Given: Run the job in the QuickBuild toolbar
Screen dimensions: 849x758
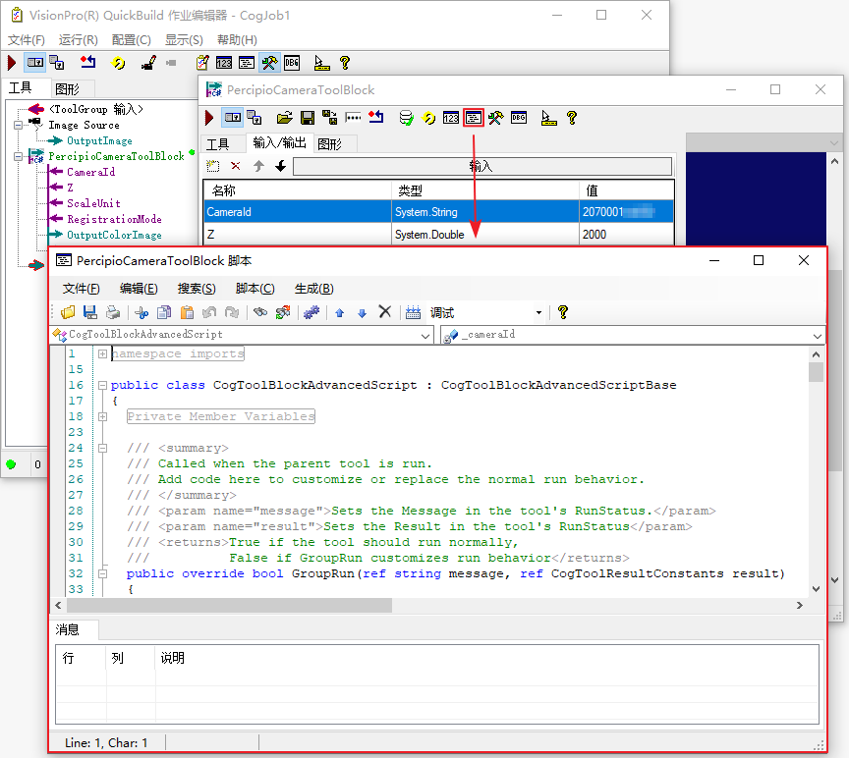Looking at the screenshot, I should pyautogui.click(x=12, y=63).
